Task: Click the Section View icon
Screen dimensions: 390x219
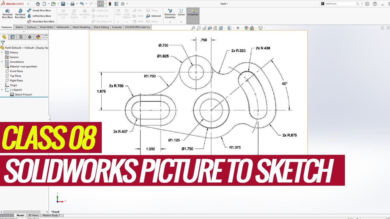Action: (210, 28)
